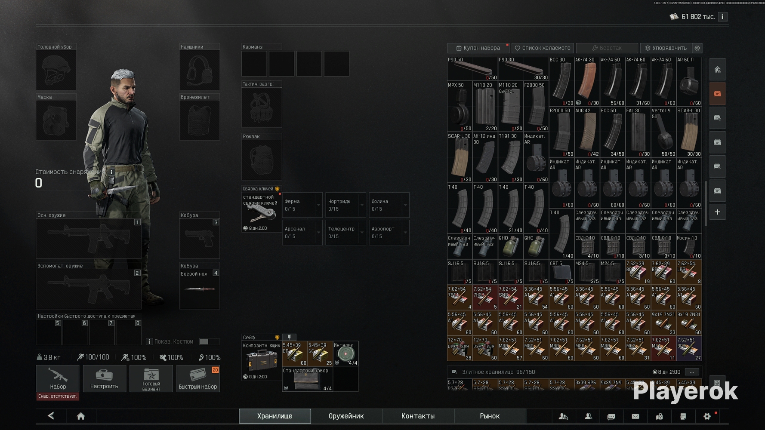Click quick access slot 5
This screenshot has width=765, height=430.
point(49,332)
